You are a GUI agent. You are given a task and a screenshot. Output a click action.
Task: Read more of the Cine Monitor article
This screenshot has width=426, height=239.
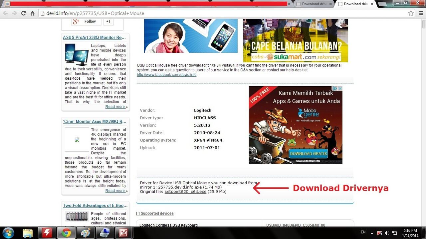[x=116, y=191]
